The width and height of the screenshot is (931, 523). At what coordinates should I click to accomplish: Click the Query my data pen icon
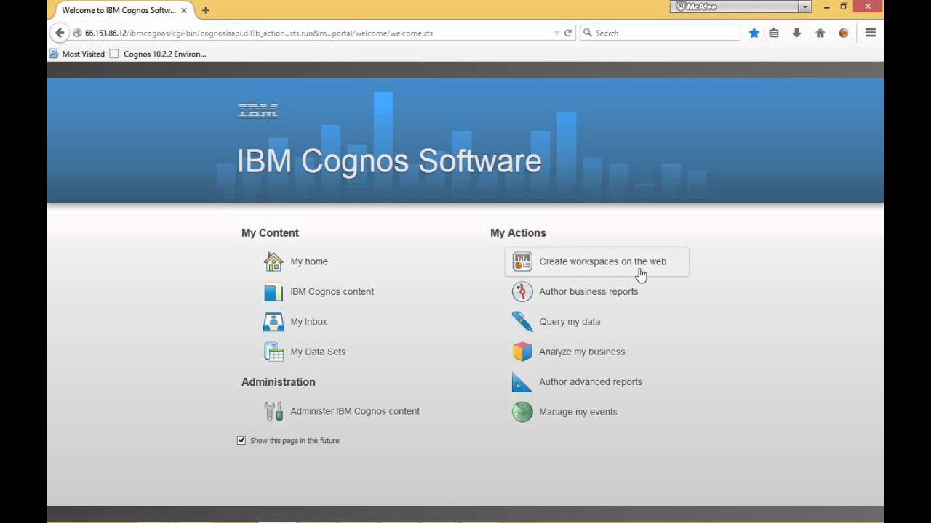click(522, 322)
